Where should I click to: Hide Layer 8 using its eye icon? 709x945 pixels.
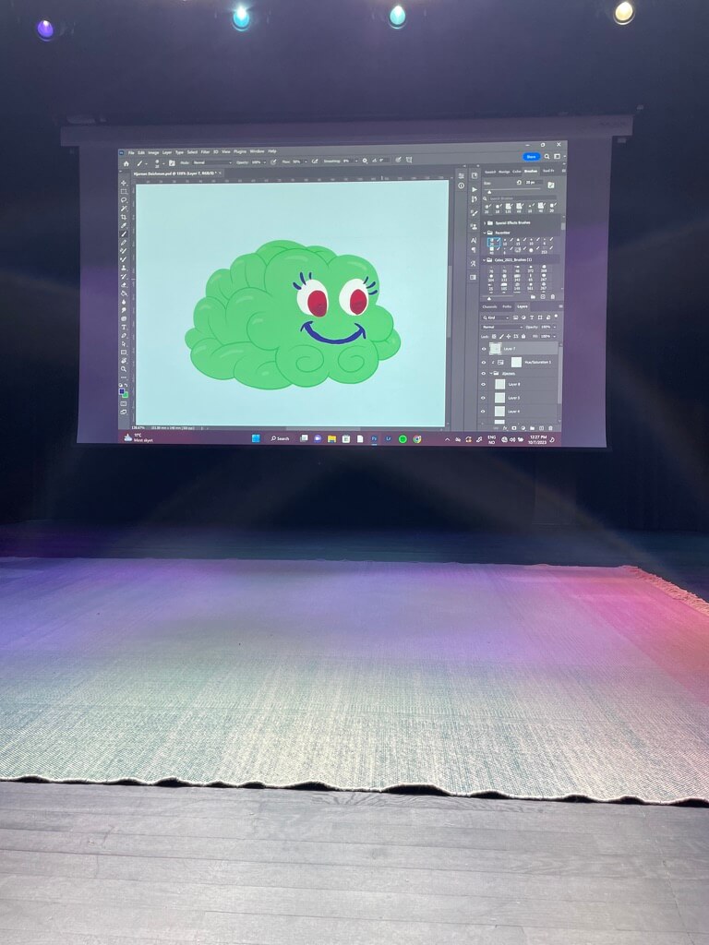point(484,384)
